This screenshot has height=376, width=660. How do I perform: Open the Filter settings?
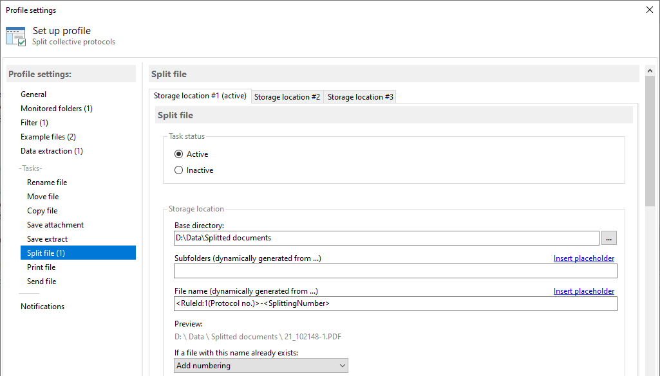(x=34, y=122)
